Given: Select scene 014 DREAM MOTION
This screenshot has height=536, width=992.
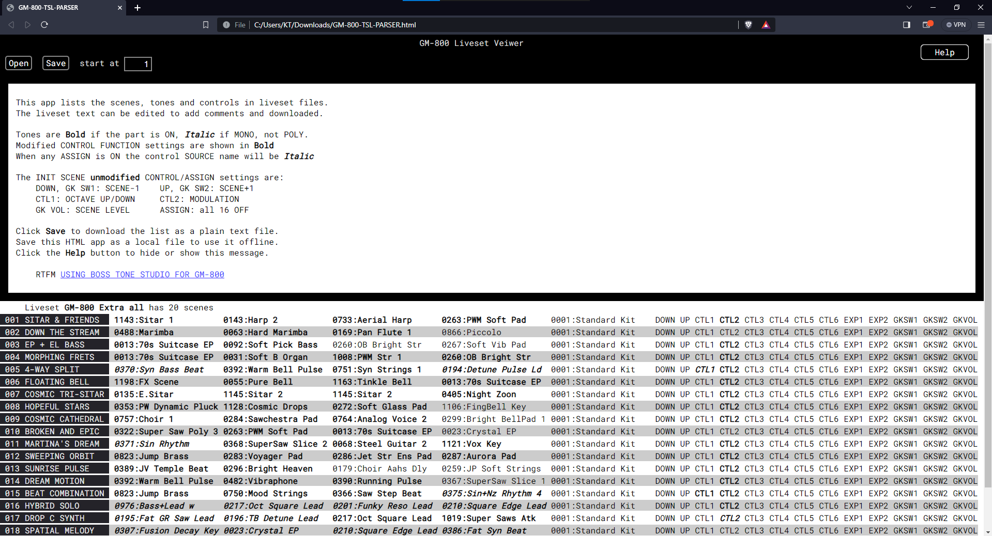Looking at the screenshot, I should [54, 481].
